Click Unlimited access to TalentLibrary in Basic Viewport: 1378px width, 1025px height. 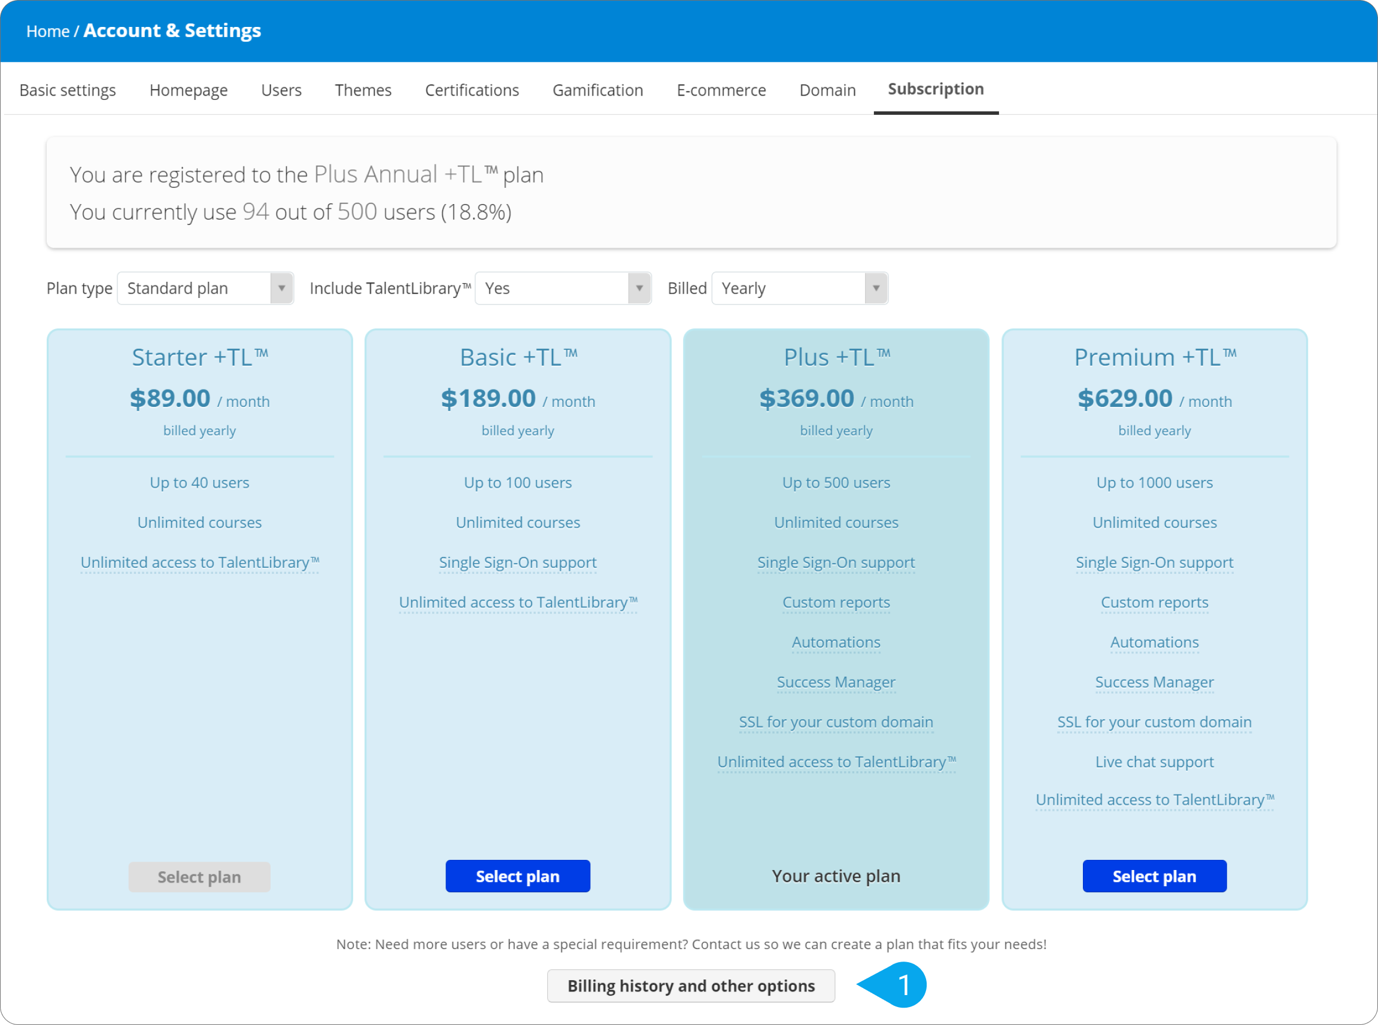tap(518, 602)
